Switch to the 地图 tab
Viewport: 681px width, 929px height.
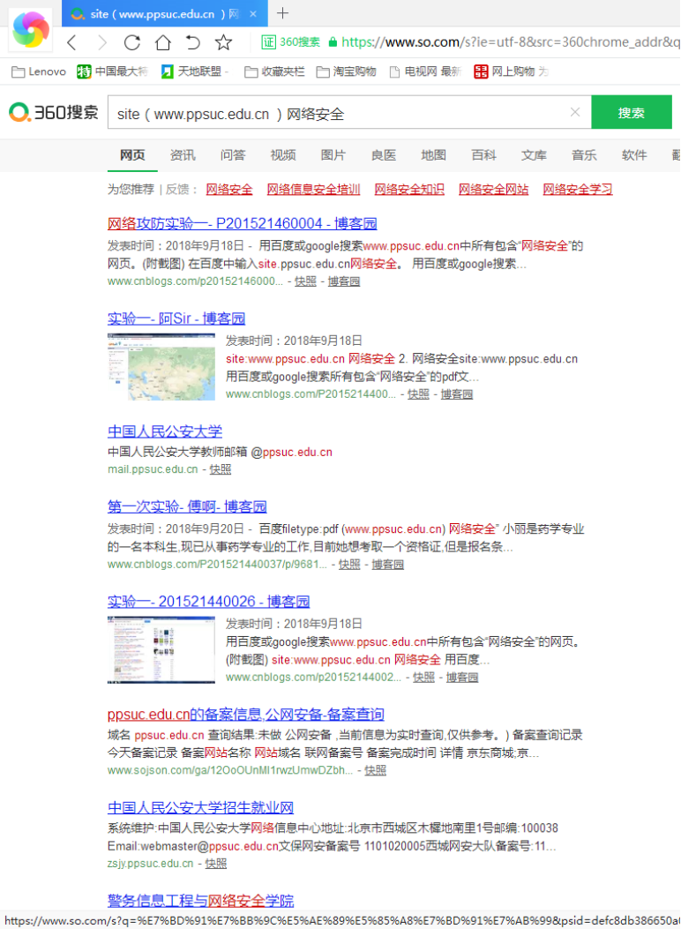(433, 155)
